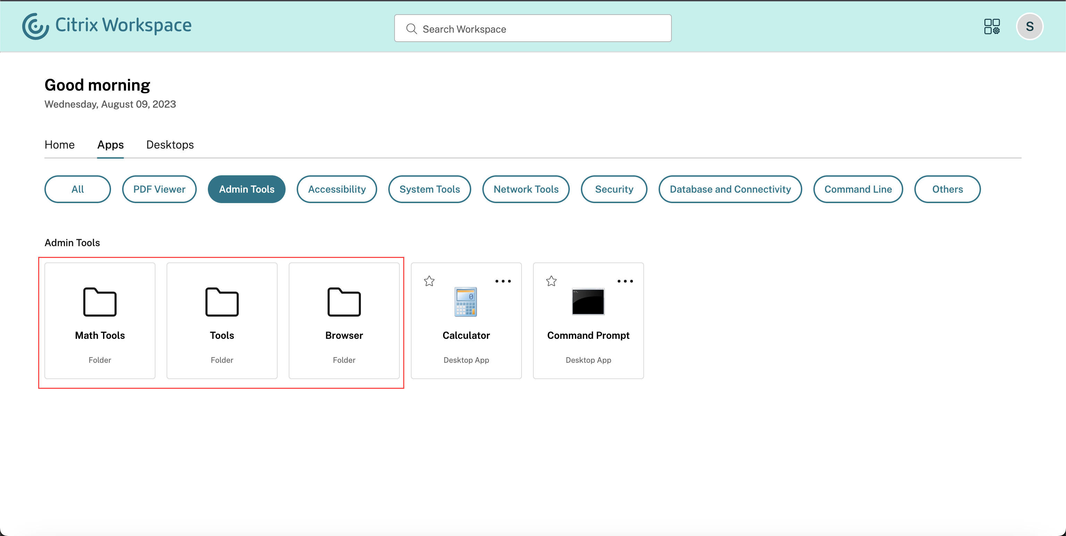Open the Math Tools folder
Viewport: 1066px width, 536px height.
(100, 320)
